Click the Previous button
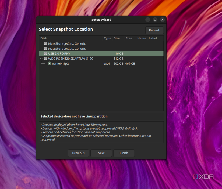This screenshot has width=222, height=189. click(78, 153)
